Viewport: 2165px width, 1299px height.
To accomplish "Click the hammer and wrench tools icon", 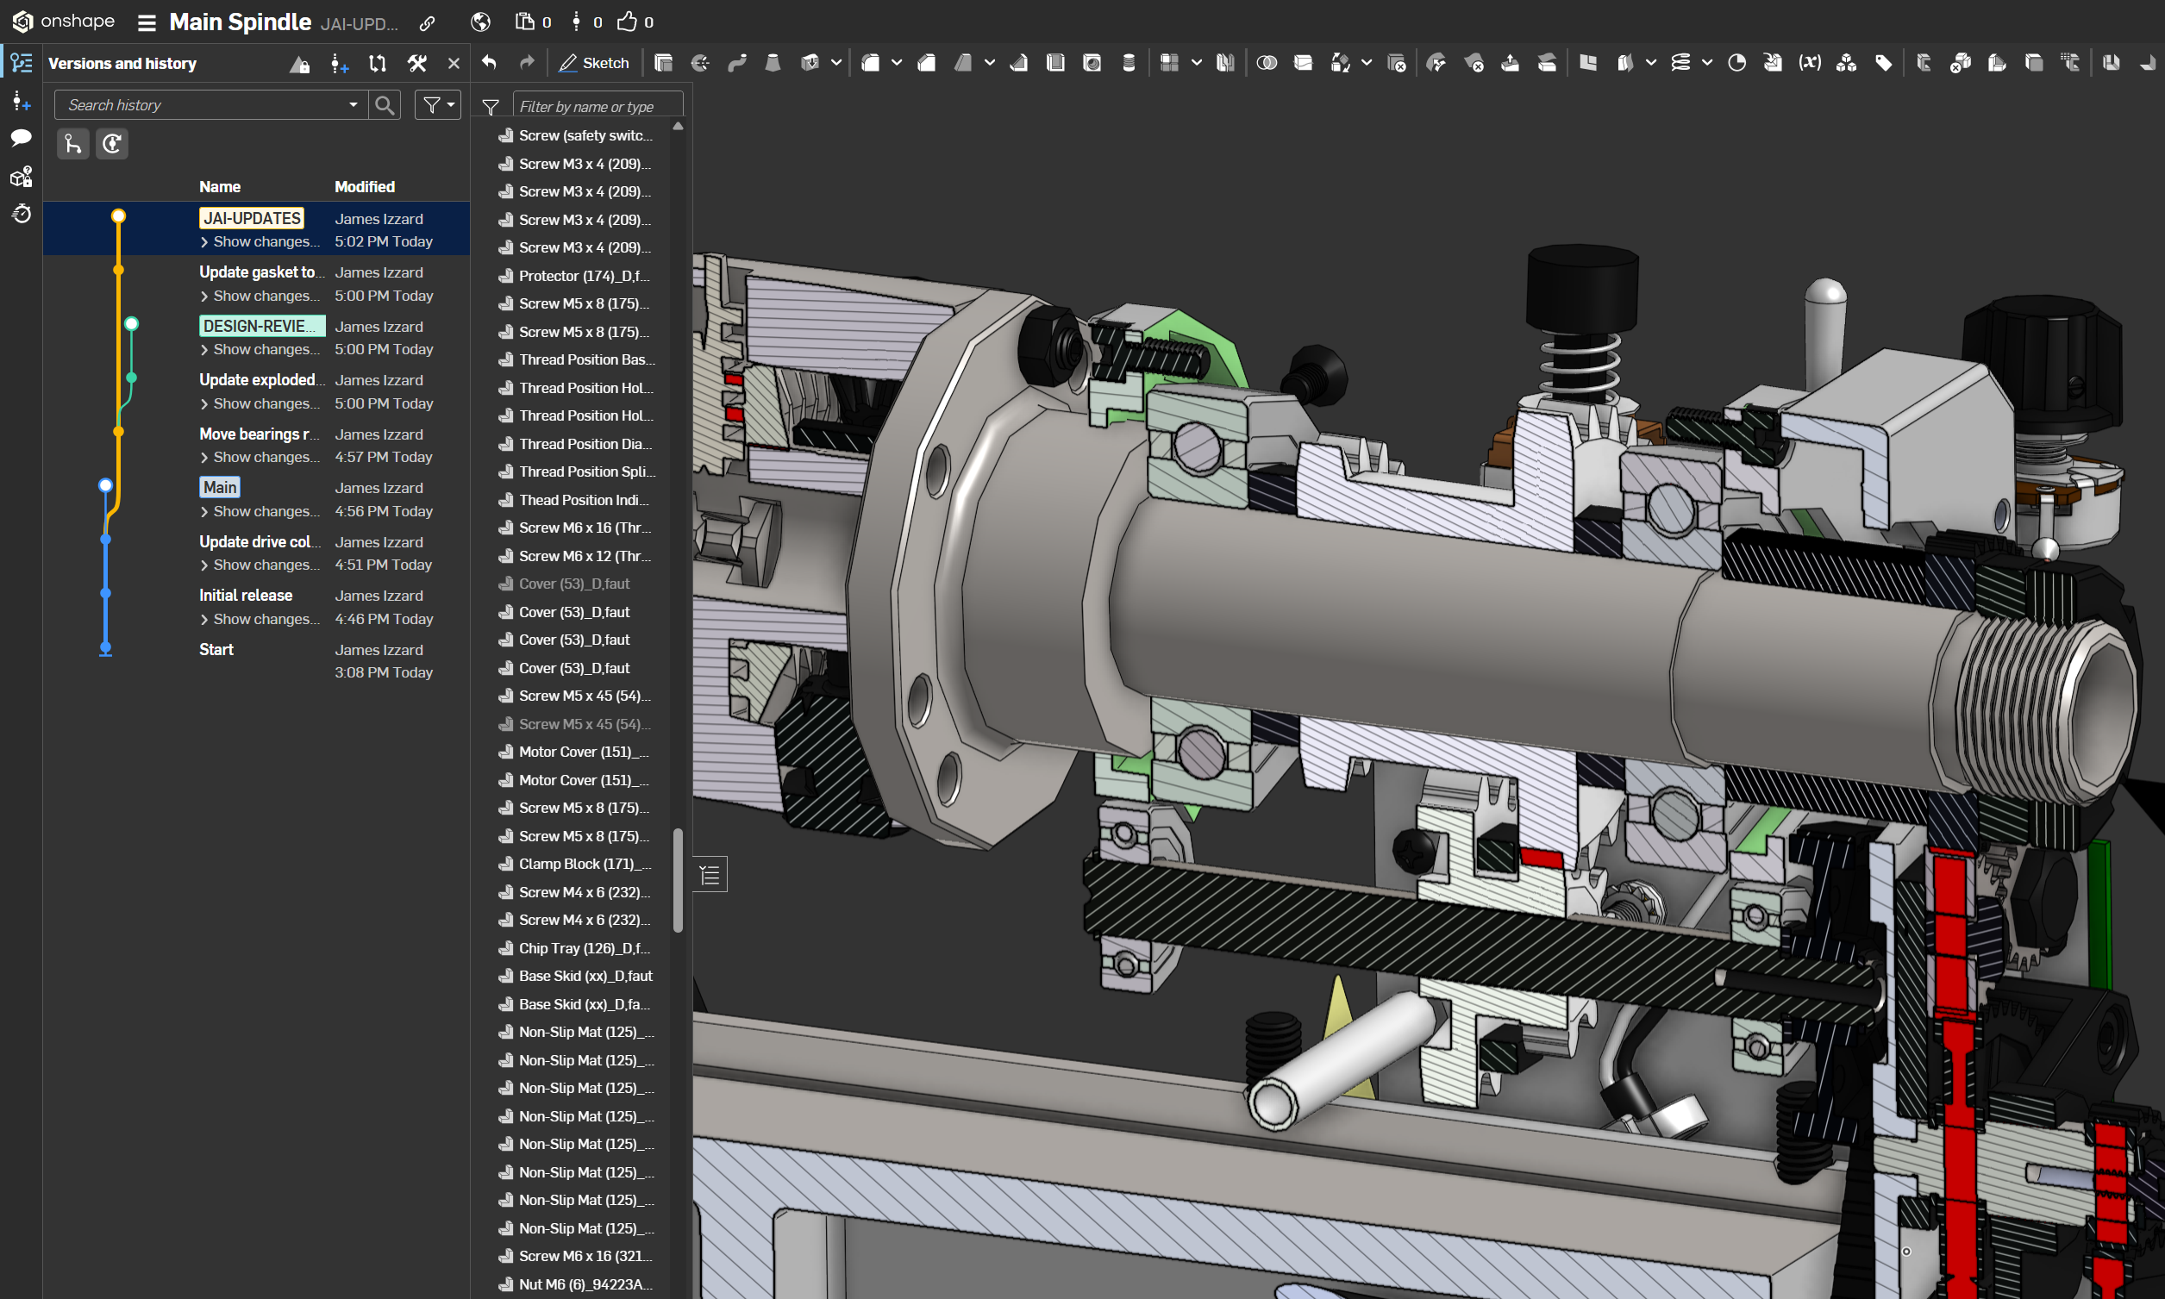I will click(416, 63).
